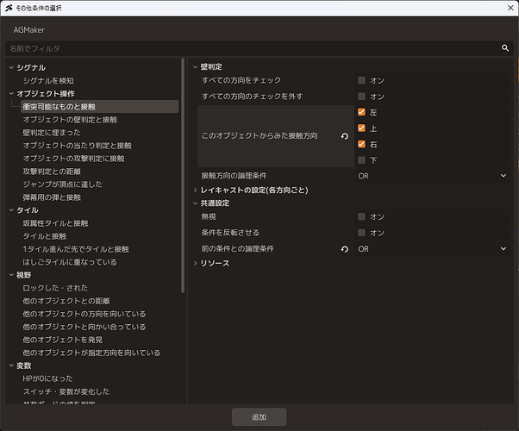The image size is (519, 431).
Task: Uncheck the 上 direction checkbox
Action: (x=361, y=128)
